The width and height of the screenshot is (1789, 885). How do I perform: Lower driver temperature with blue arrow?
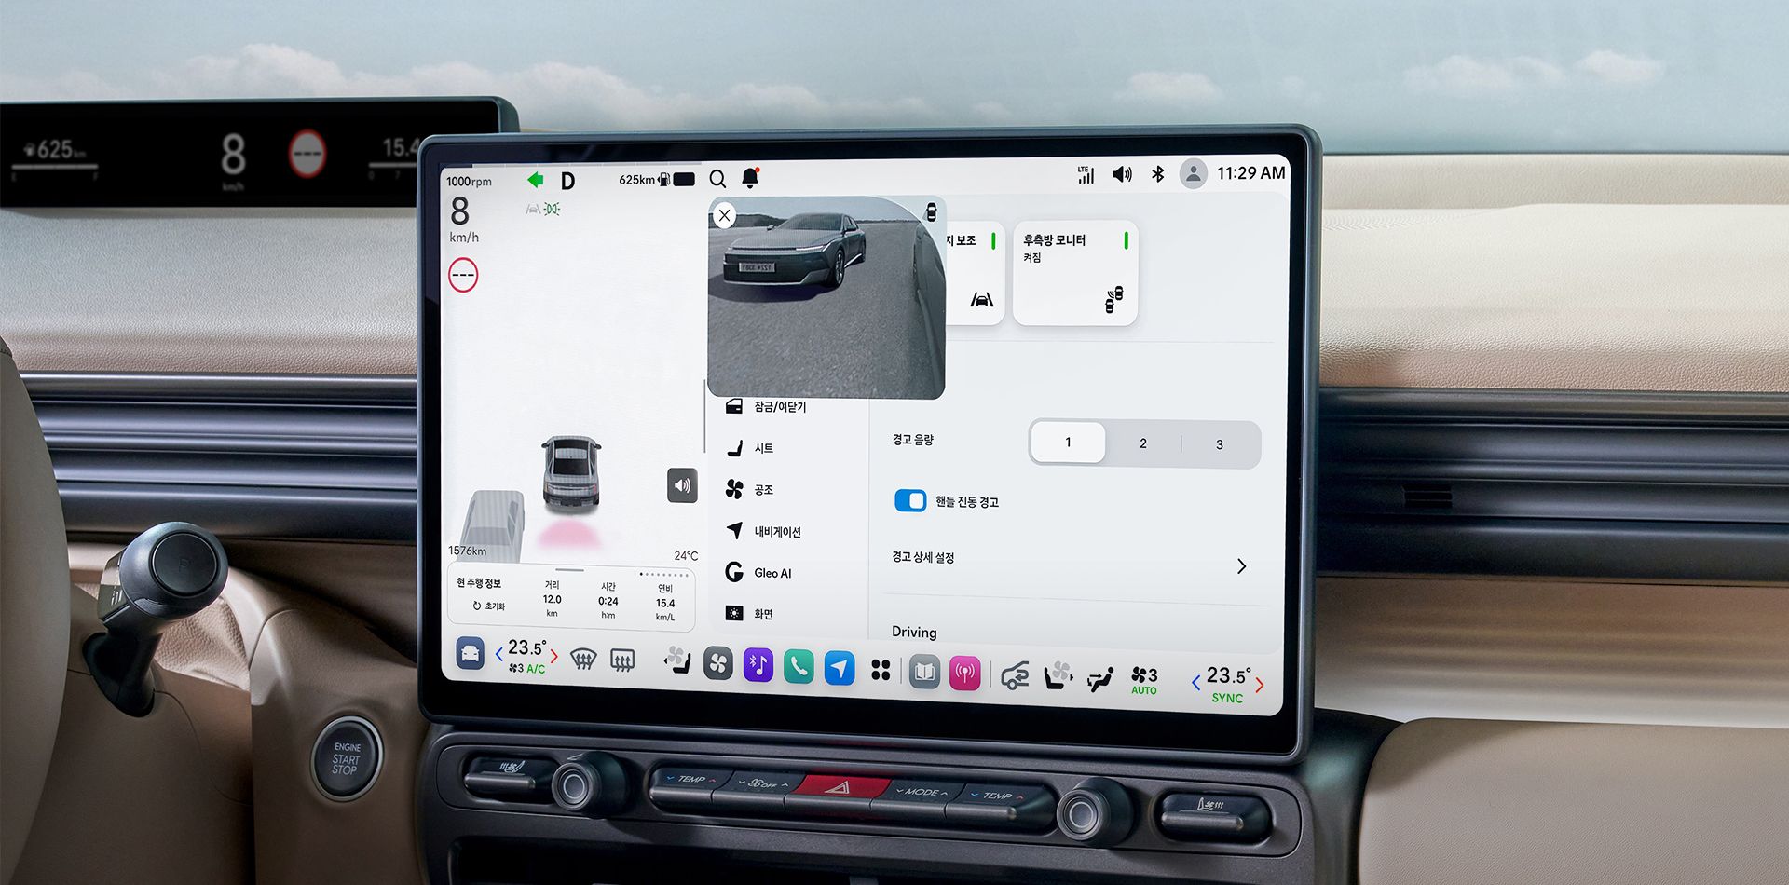(x=499, y=653)
